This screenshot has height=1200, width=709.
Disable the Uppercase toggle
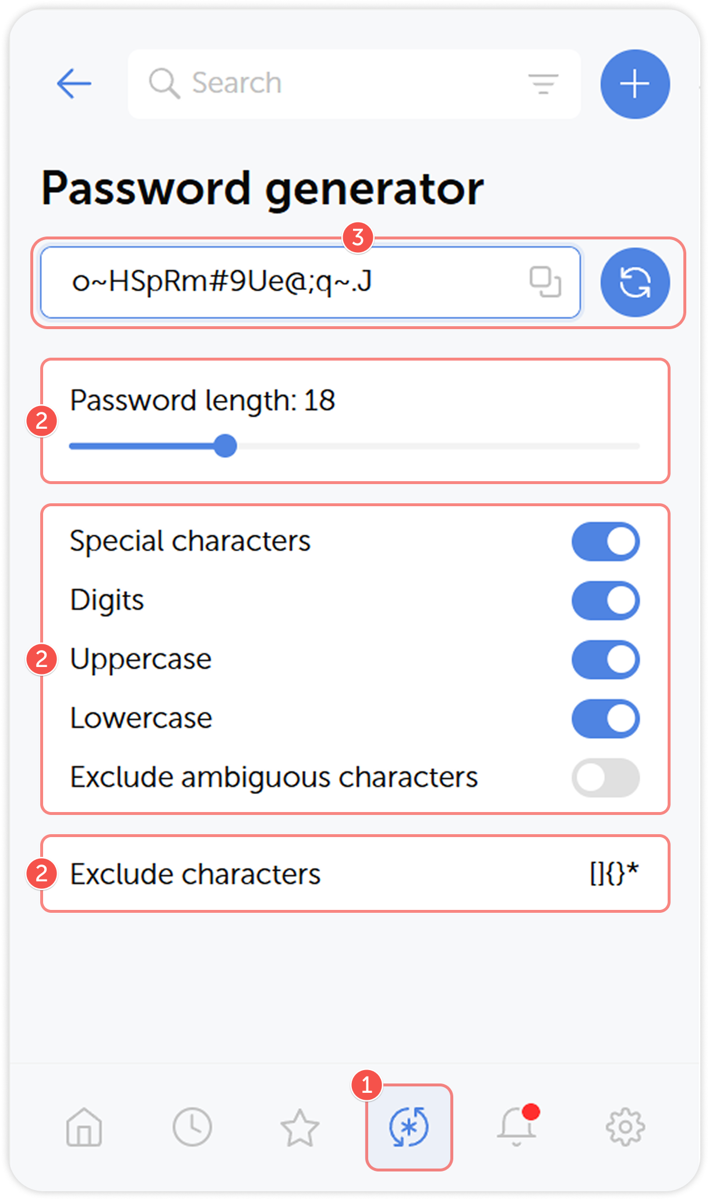tap(605, 658)
